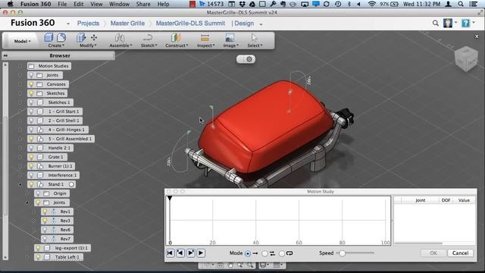Toggle visibility bulb for Sketches folder
Viewport: 485px width, 273px height.
click(31, 93)
